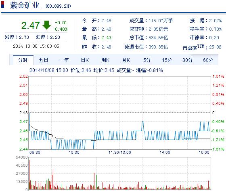This screenshot has width=226, height=191.
Task: Click the 最高 high price 2.48
Action: click(106, 29)
